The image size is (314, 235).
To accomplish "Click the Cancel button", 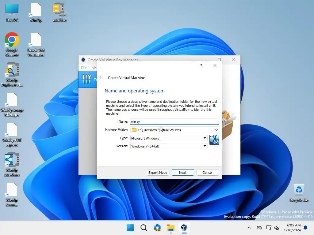I will coord(208,173).
